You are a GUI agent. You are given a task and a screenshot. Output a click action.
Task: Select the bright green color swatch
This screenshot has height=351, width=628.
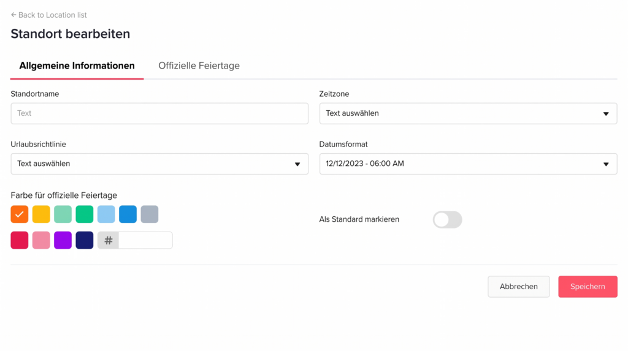tap(85, 214)
